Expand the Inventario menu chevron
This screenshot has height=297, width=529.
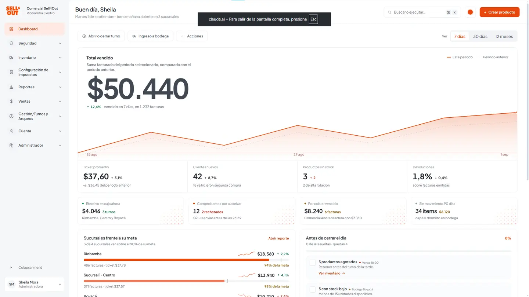point(60,58)
